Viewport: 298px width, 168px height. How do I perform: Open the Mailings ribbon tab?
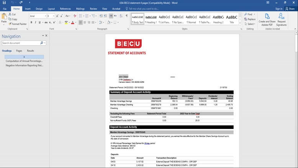[x=80, y=8]
